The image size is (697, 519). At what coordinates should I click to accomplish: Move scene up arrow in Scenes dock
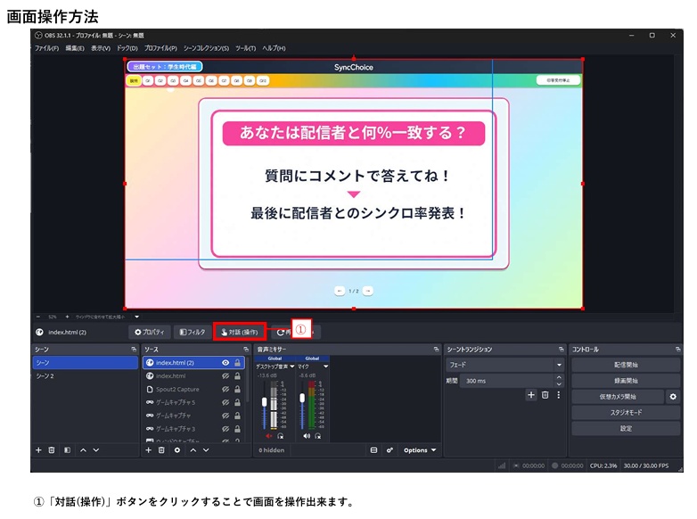(83, 450)
